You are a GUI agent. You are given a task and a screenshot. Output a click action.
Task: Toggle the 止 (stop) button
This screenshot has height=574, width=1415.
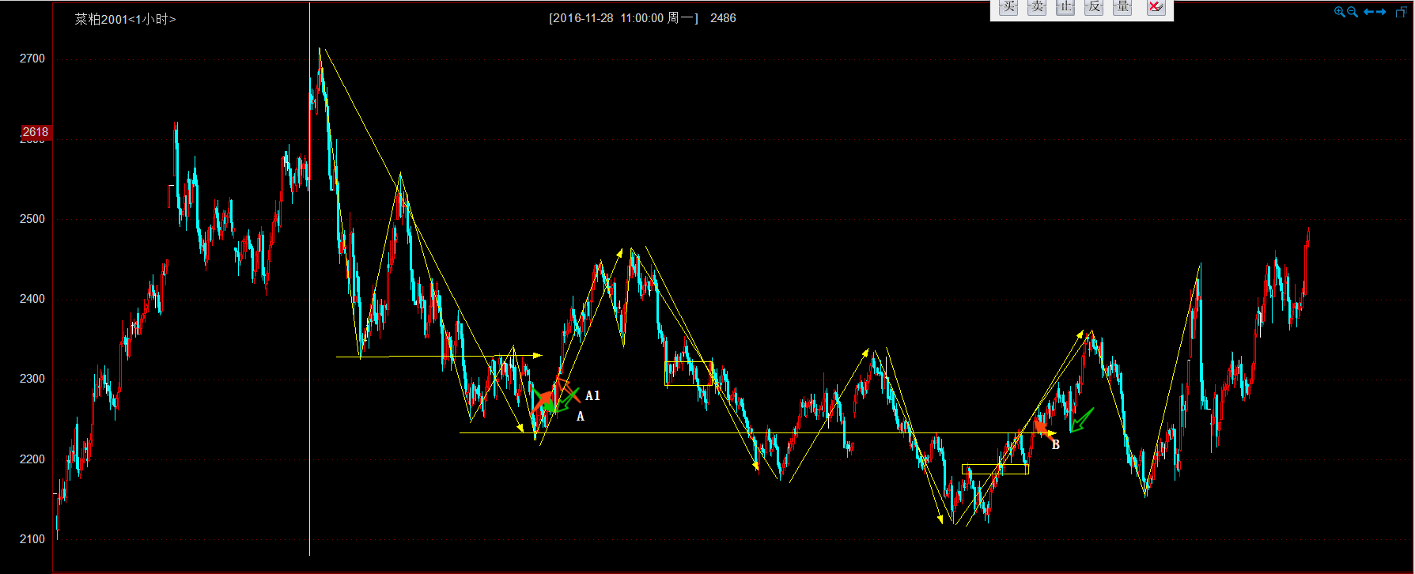click(x=1065, y=7)
